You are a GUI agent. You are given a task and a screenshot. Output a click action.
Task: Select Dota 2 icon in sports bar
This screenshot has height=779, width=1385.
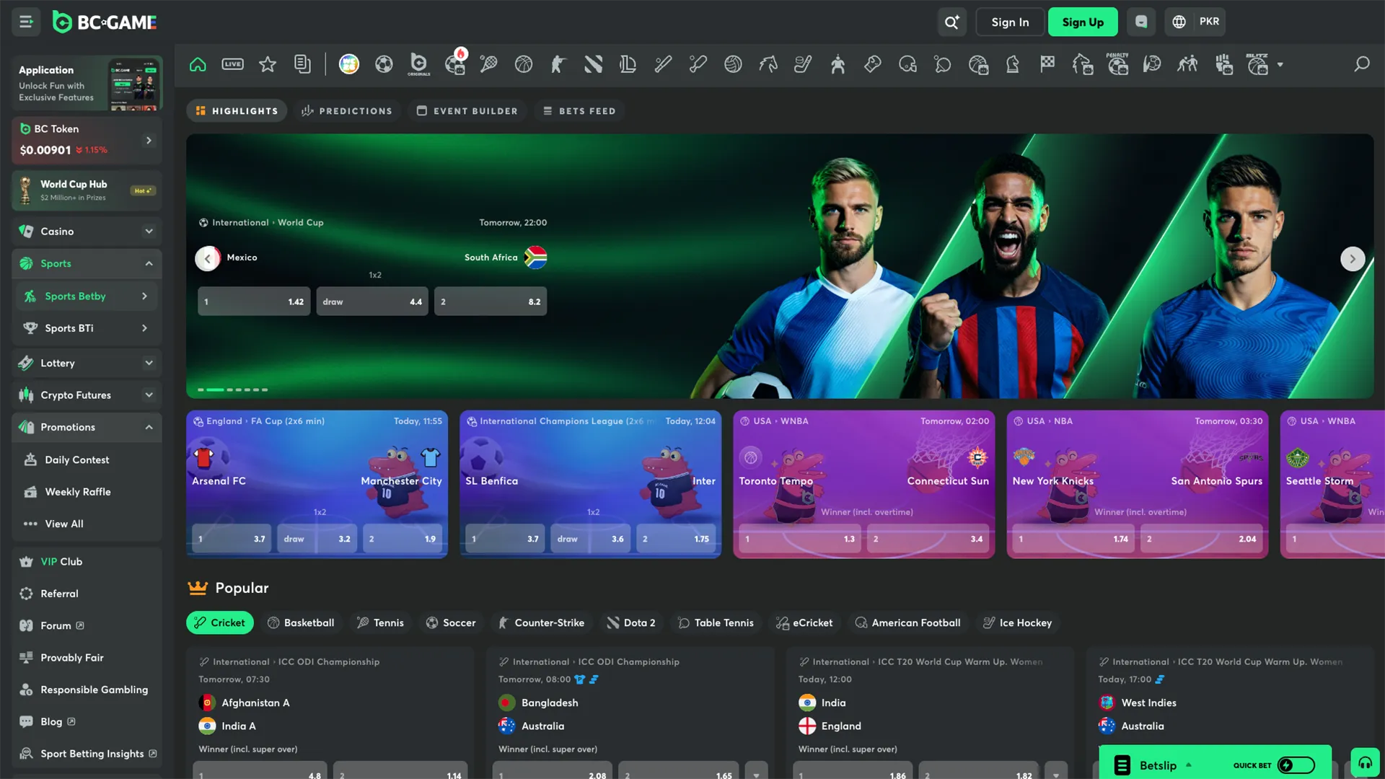click(593, 64)
